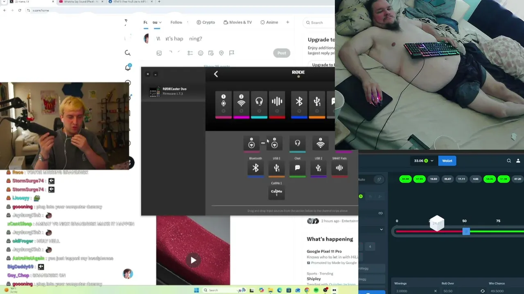Open the Shipley trending topic
The image size is (524, 294).
(x=314, y=279)
